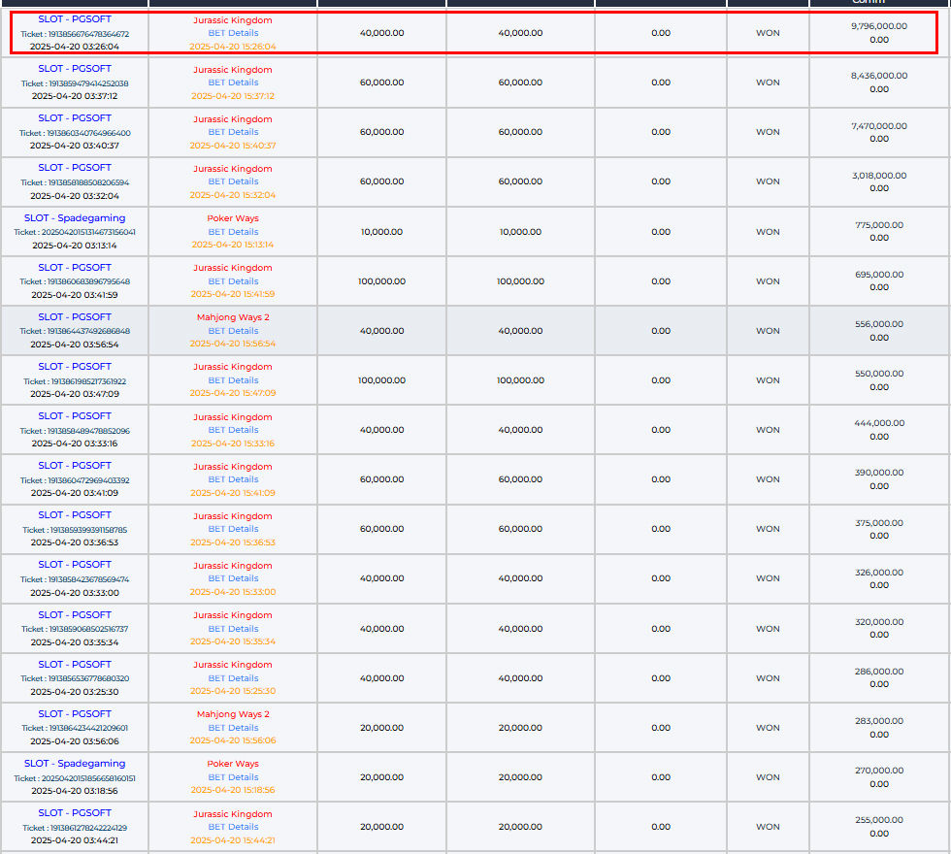Click Mahjong Ways 2 game name at 15:56:54
951x854 pixels.
(233, 317)
